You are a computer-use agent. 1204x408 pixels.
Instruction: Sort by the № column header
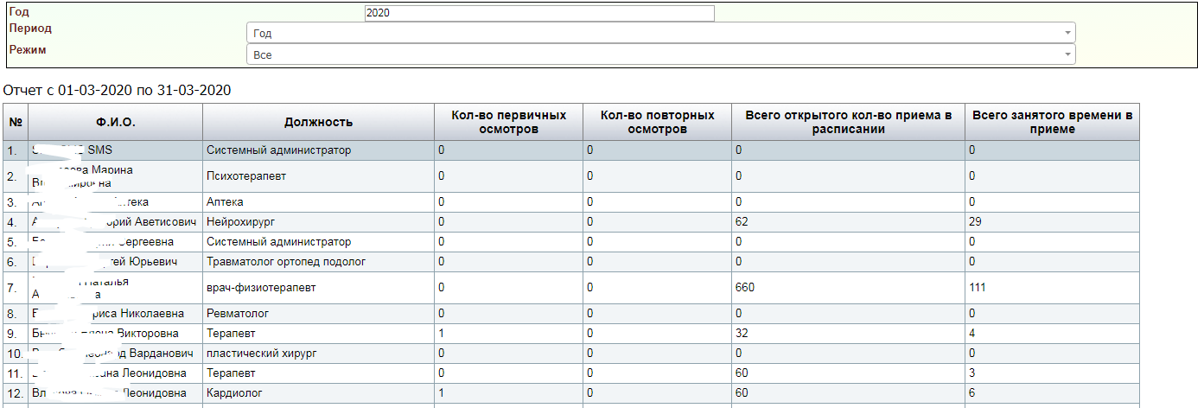pos(15,122)
